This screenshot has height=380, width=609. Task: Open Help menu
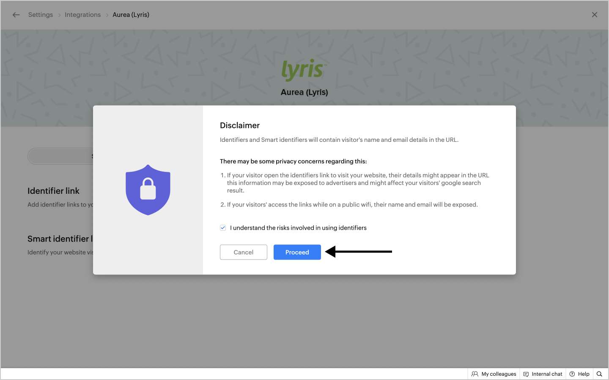[579, 374]
